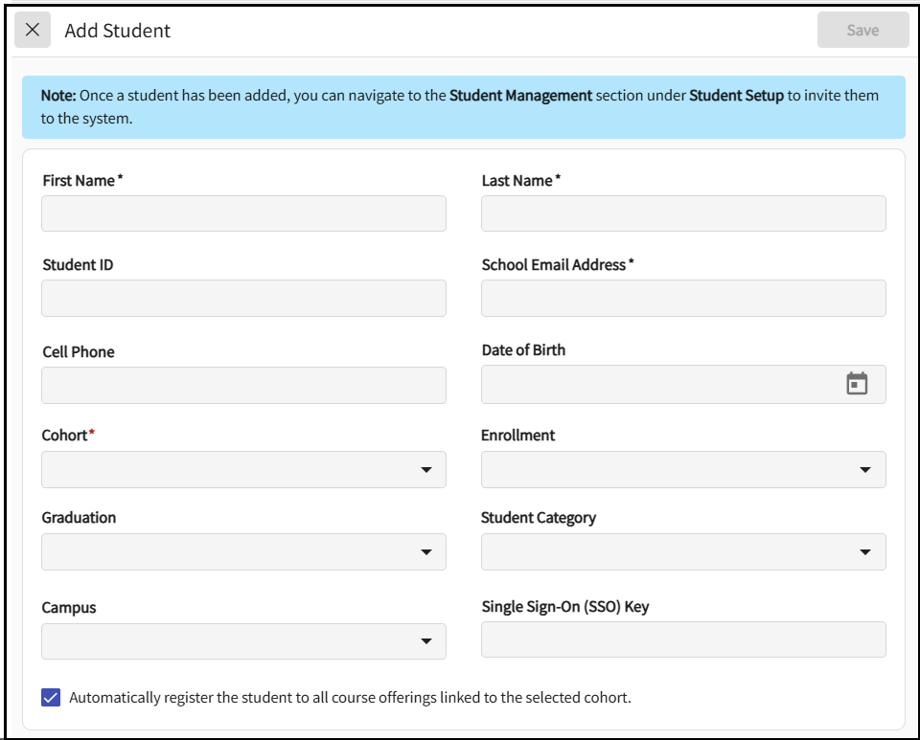Click the Campus dropdown arrow icon

pyautogui.click(x=426, y=641)
